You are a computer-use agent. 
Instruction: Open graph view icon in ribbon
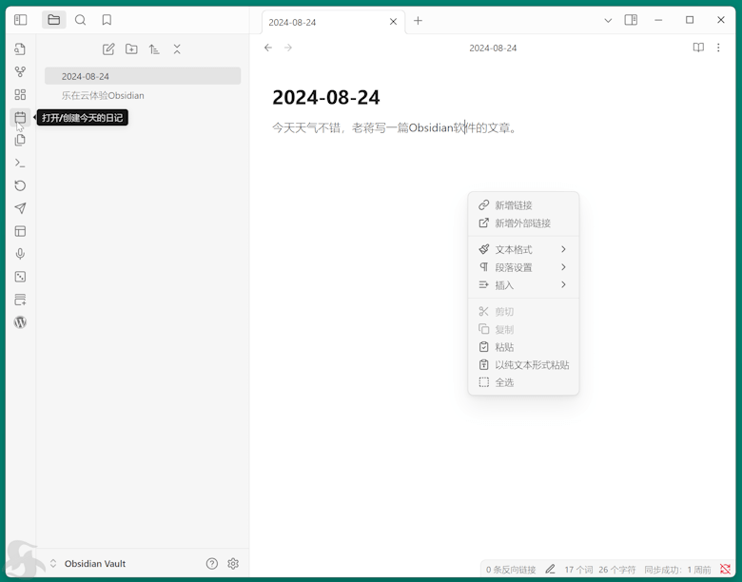(20, 72)
